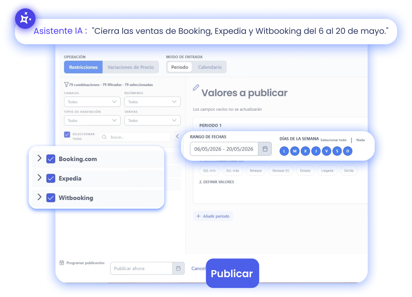
Task: Toggle weekday J (jueves)
Action: pyautogui.click(x=316, y=151)
